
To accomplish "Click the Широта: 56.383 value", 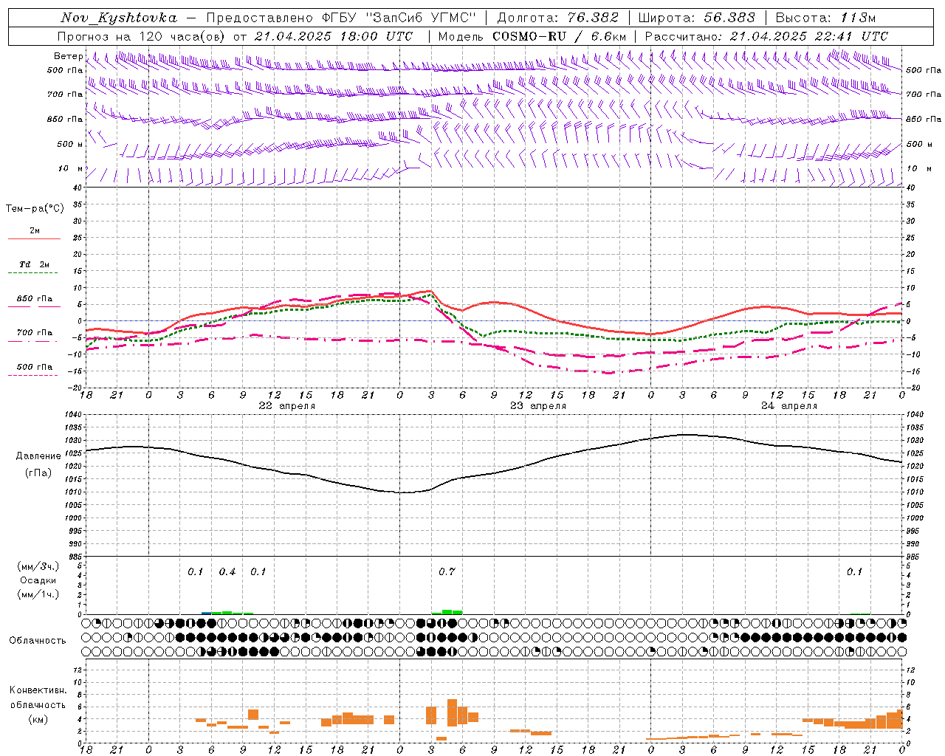I will [x=697, y=18].
